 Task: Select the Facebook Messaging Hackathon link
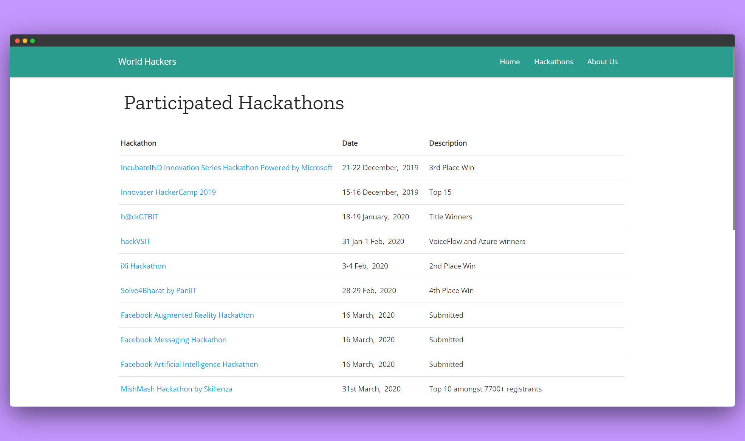[173, 340]
